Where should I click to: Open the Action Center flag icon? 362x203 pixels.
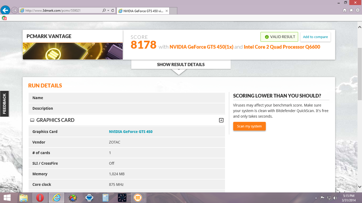(323, 198)
